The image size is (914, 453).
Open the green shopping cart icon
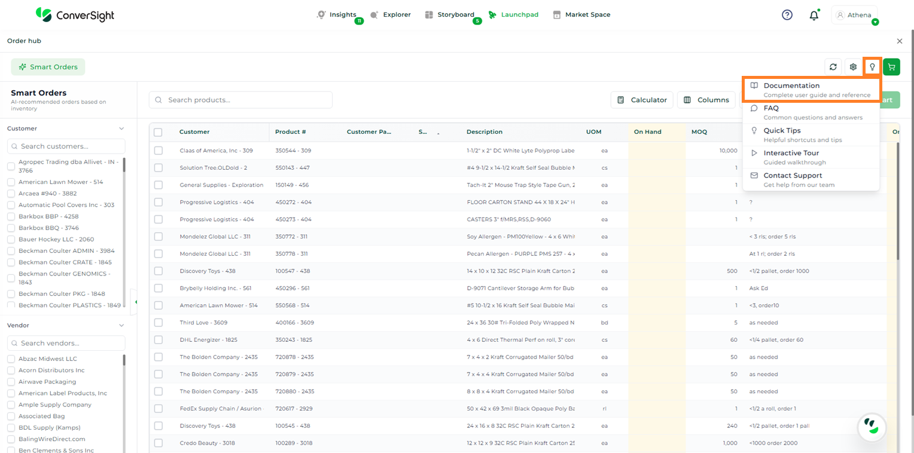tap(891, 67)
